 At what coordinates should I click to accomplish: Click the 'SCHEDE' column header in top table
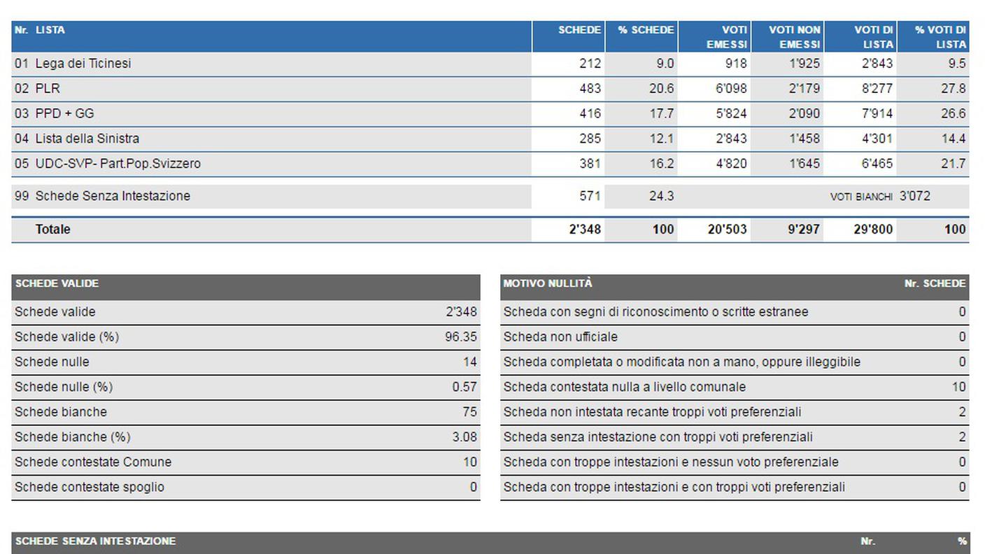pos(579,30)
